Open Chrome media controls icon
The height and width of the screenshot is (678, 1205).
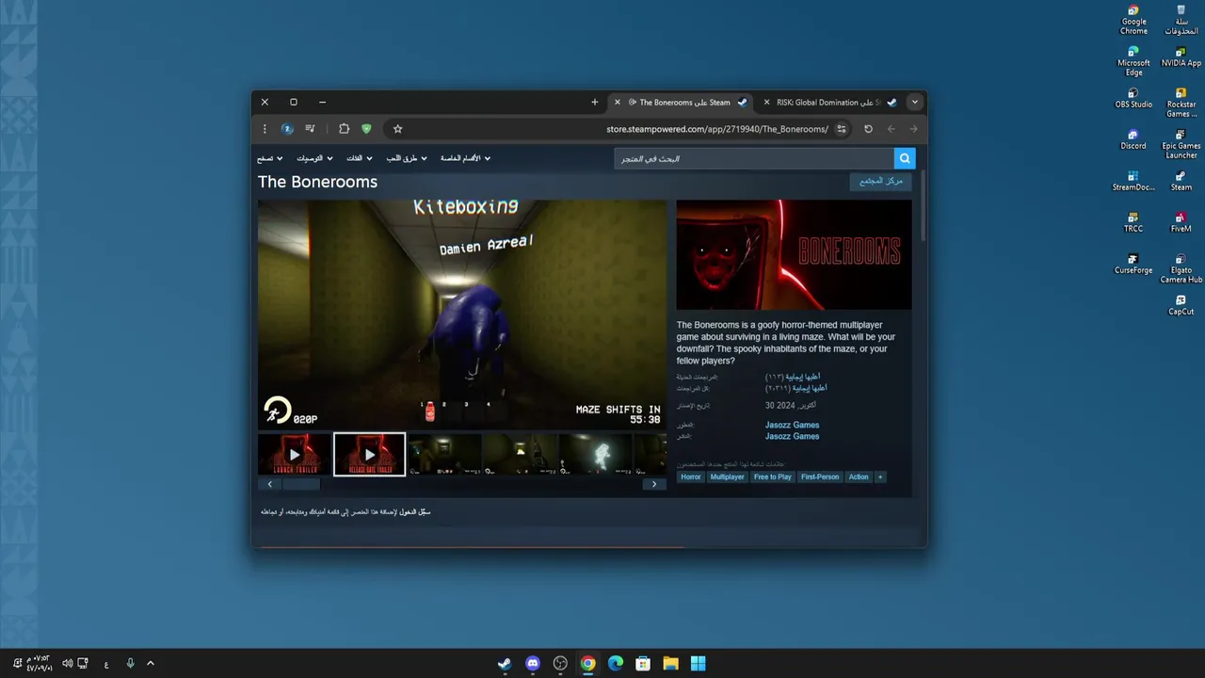[x=310, y=129]
